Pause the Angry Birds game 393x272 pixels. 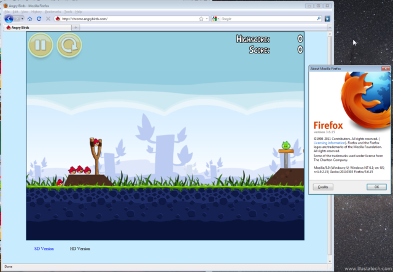coord(41,45)
